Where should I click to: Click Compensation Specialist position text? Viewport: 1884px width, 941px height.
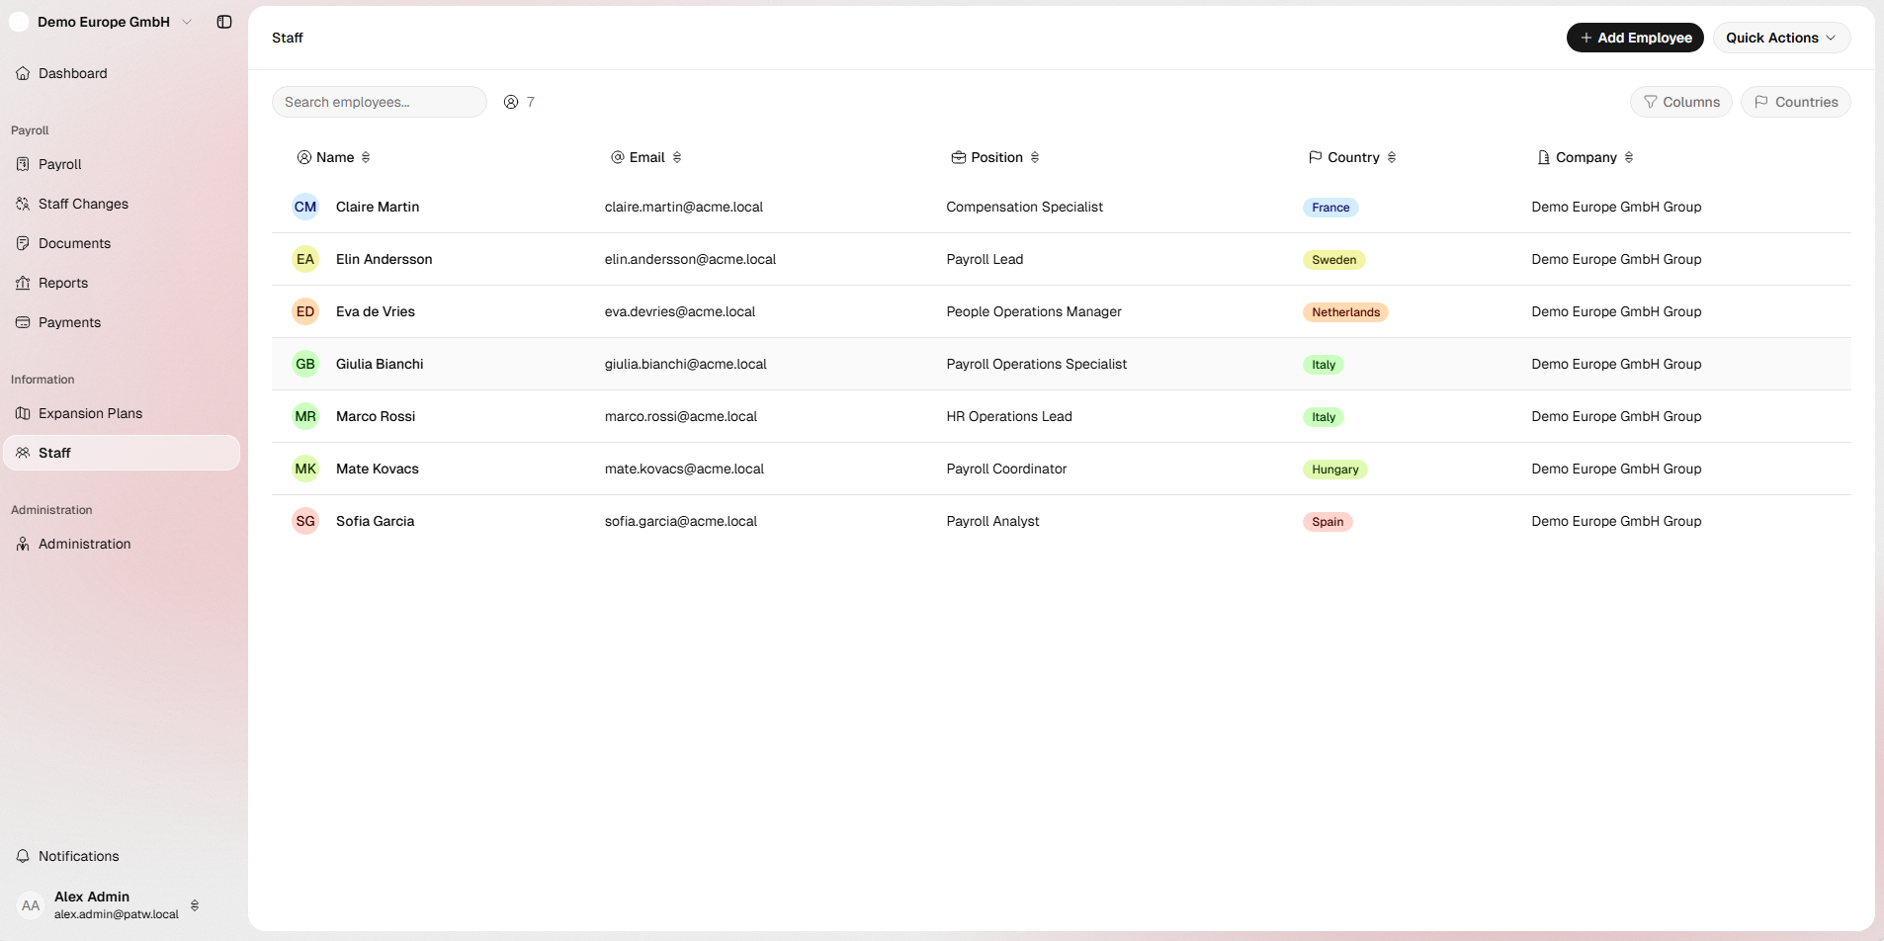coord(1024,207)
